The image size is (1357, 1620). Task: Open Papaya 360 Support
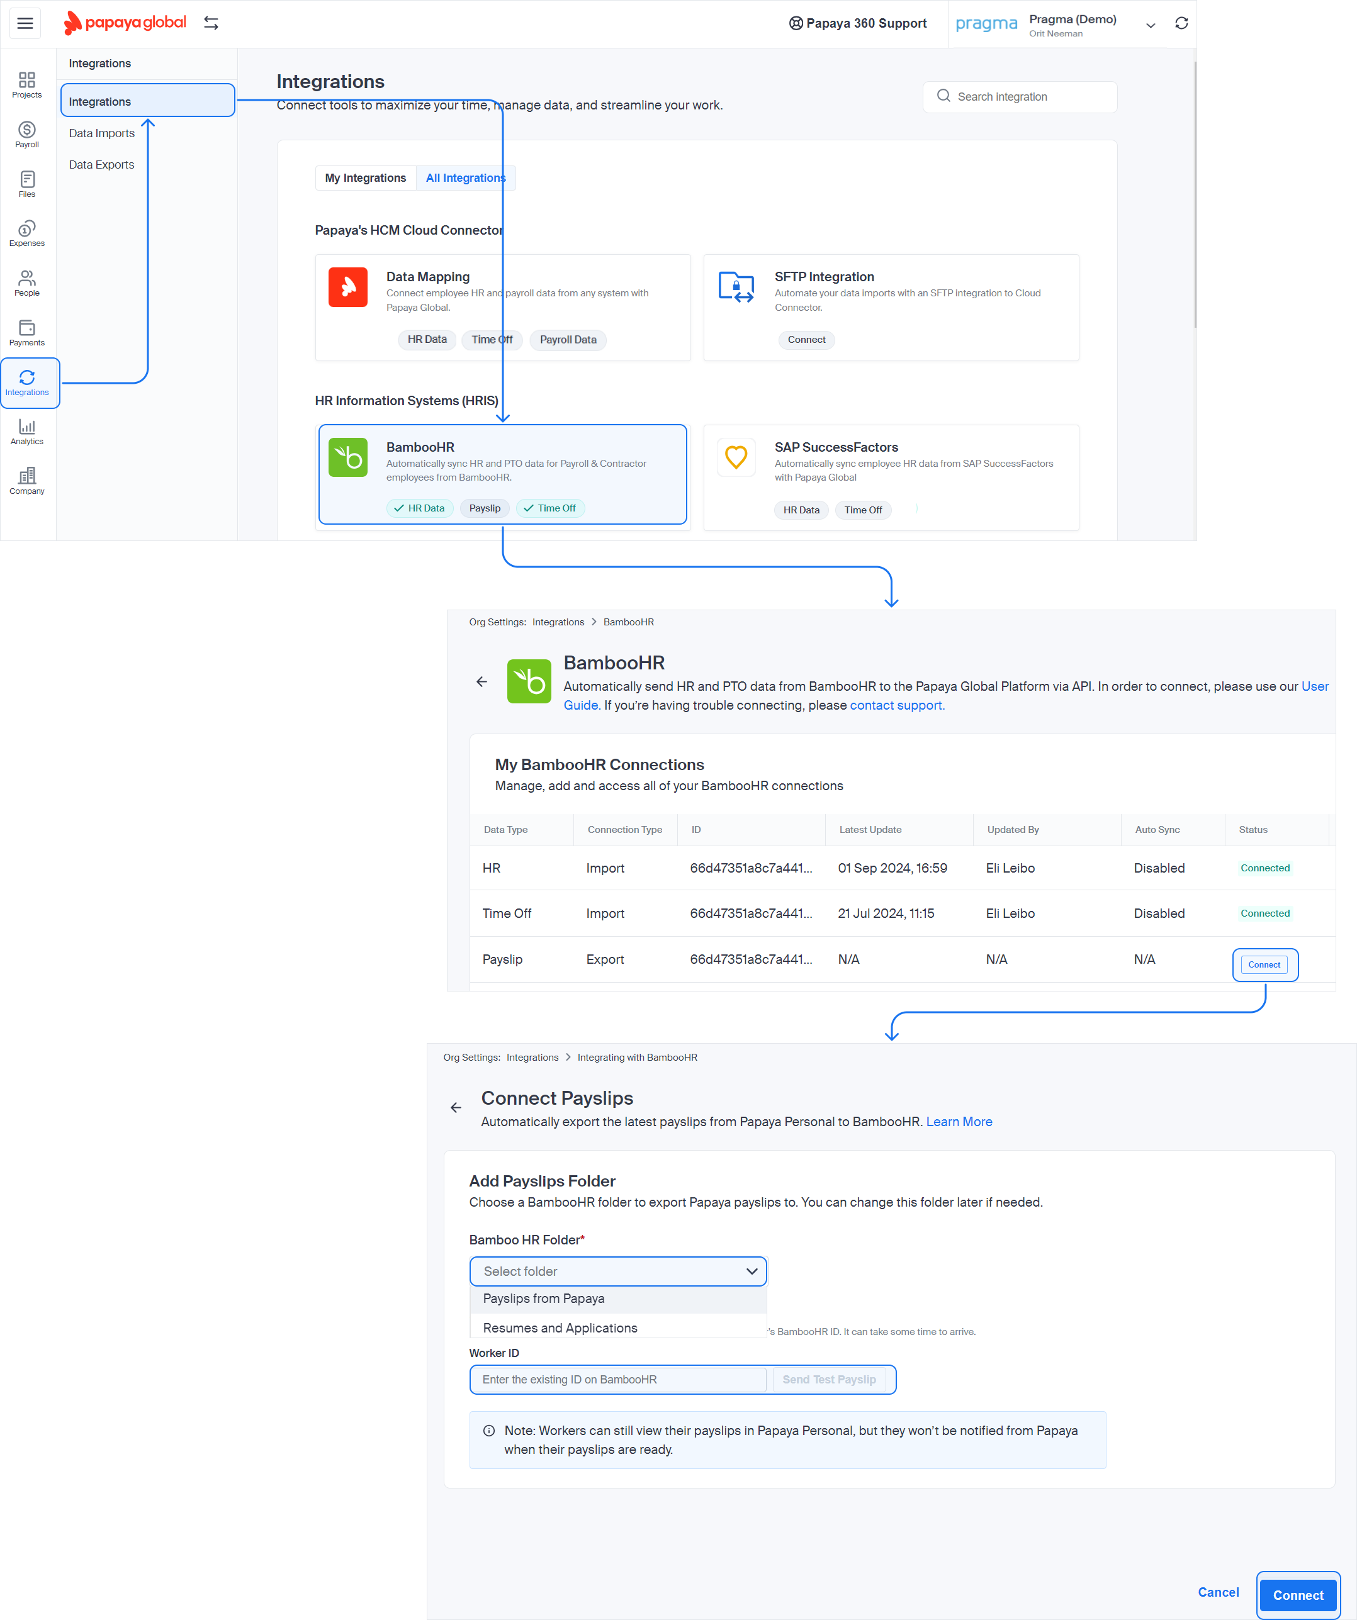858,23
